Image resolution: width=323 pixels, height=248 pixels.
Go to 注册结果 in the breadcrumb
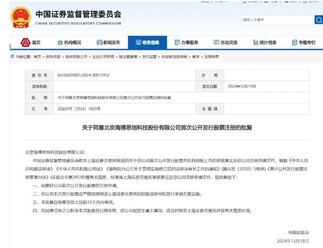[x=212, y=57]
